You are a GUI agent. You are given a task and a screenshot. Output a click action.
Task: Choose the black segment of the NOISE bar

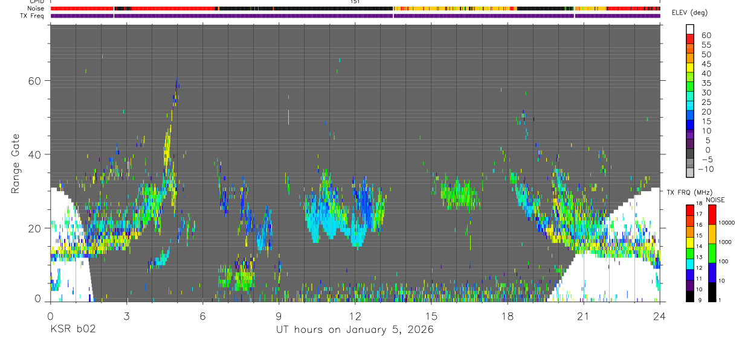(712, 292)
